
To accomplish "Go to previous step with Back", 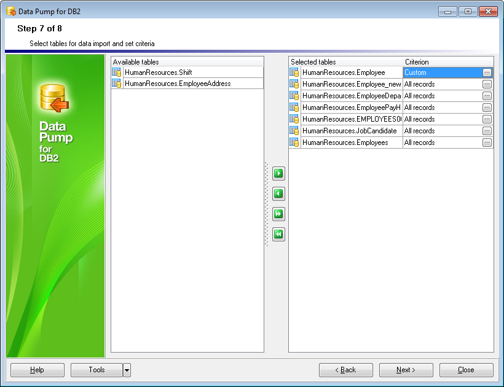I will [345, 370].
